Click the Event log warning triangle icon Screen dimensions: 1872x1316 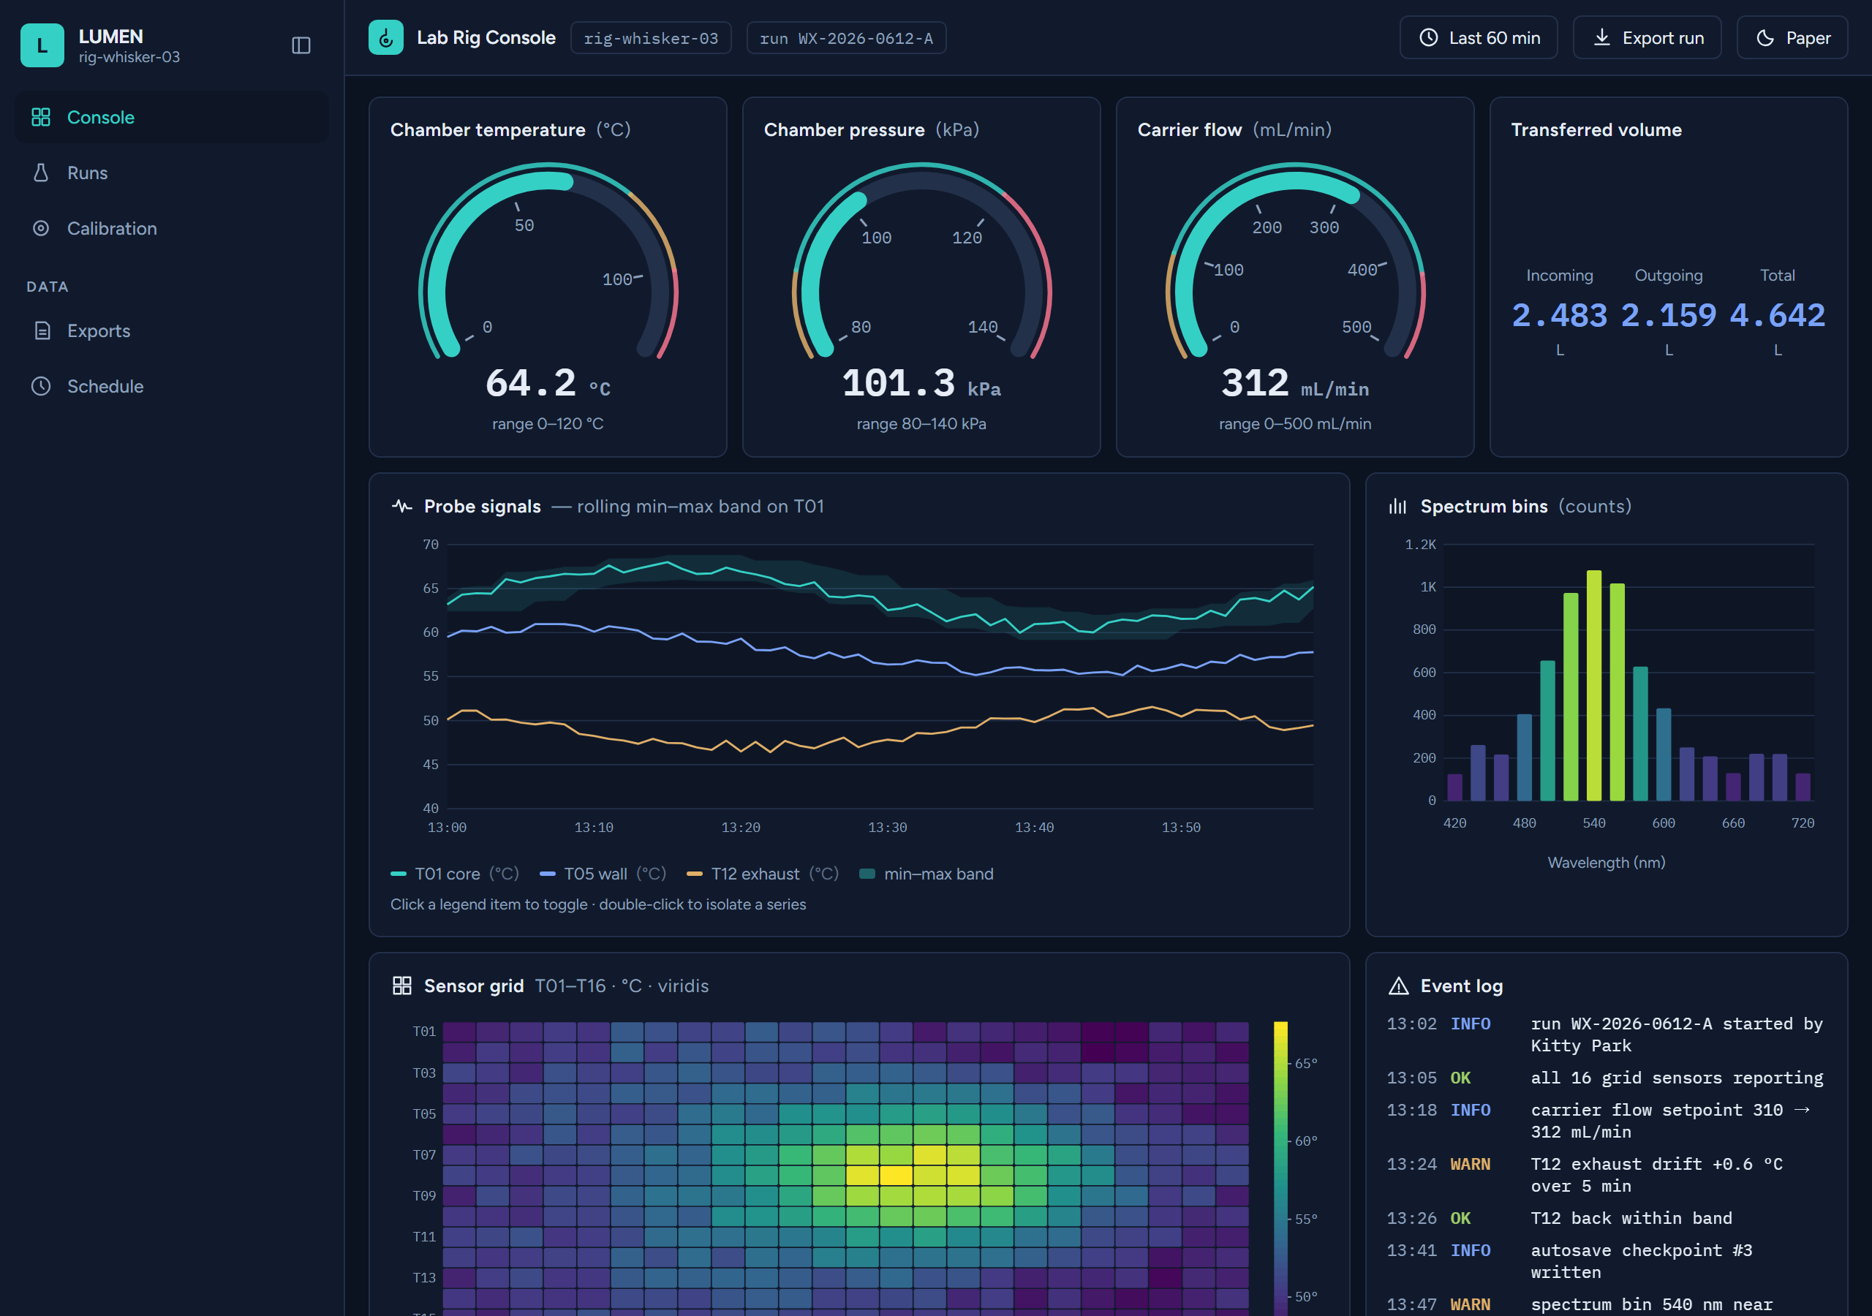pos(1398,986)
